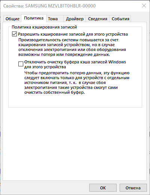The width and height of the screenshot is (150, 195).
Task: Confirm with the ОК button
Action: (103, 188)
